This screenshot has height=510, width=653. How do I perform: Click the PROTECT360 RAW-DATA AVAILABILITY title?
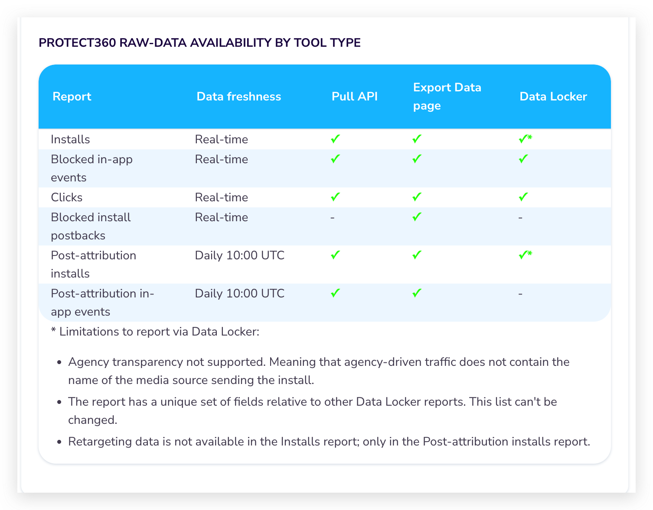[199, 42]
